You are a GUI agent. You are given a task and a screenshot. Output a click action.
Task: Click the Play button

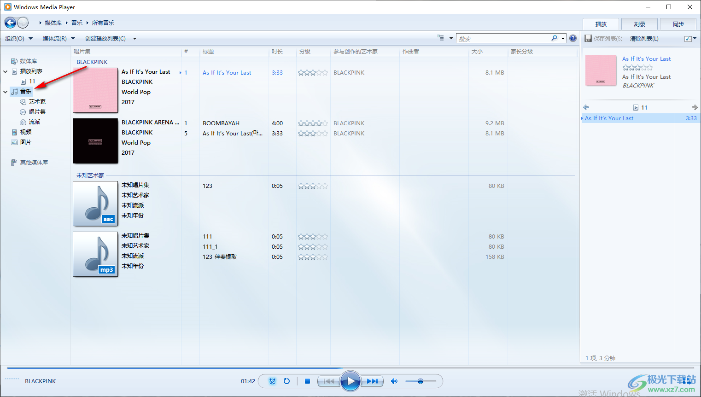click(350, 381)
